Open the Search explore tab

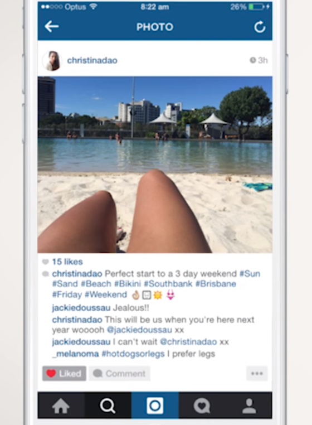click(x=108, y=405)
